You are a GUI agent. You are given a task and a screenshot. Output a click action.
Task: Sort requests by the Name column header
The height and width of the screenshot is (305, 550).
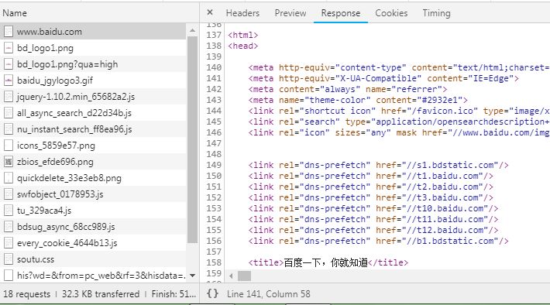[x=15, y=13]
